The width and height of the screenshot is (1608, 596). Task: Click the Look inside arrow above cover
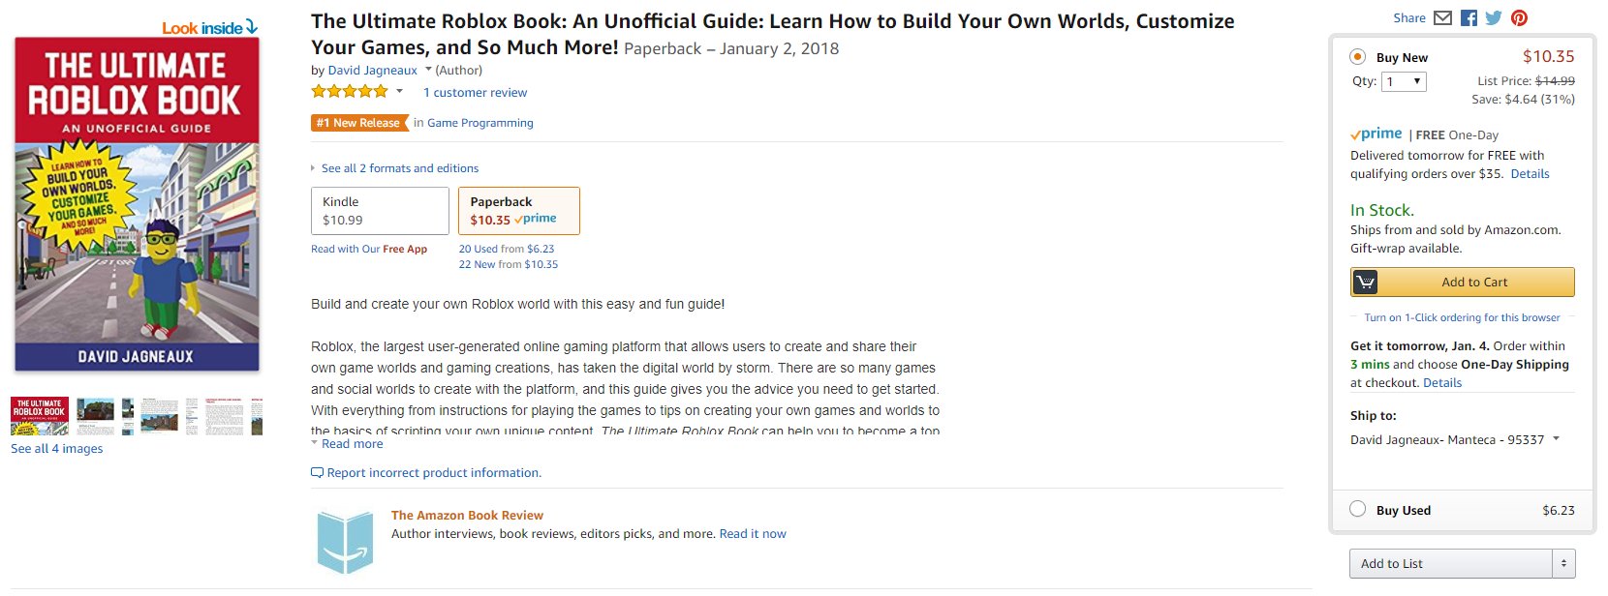pos(252,27)
